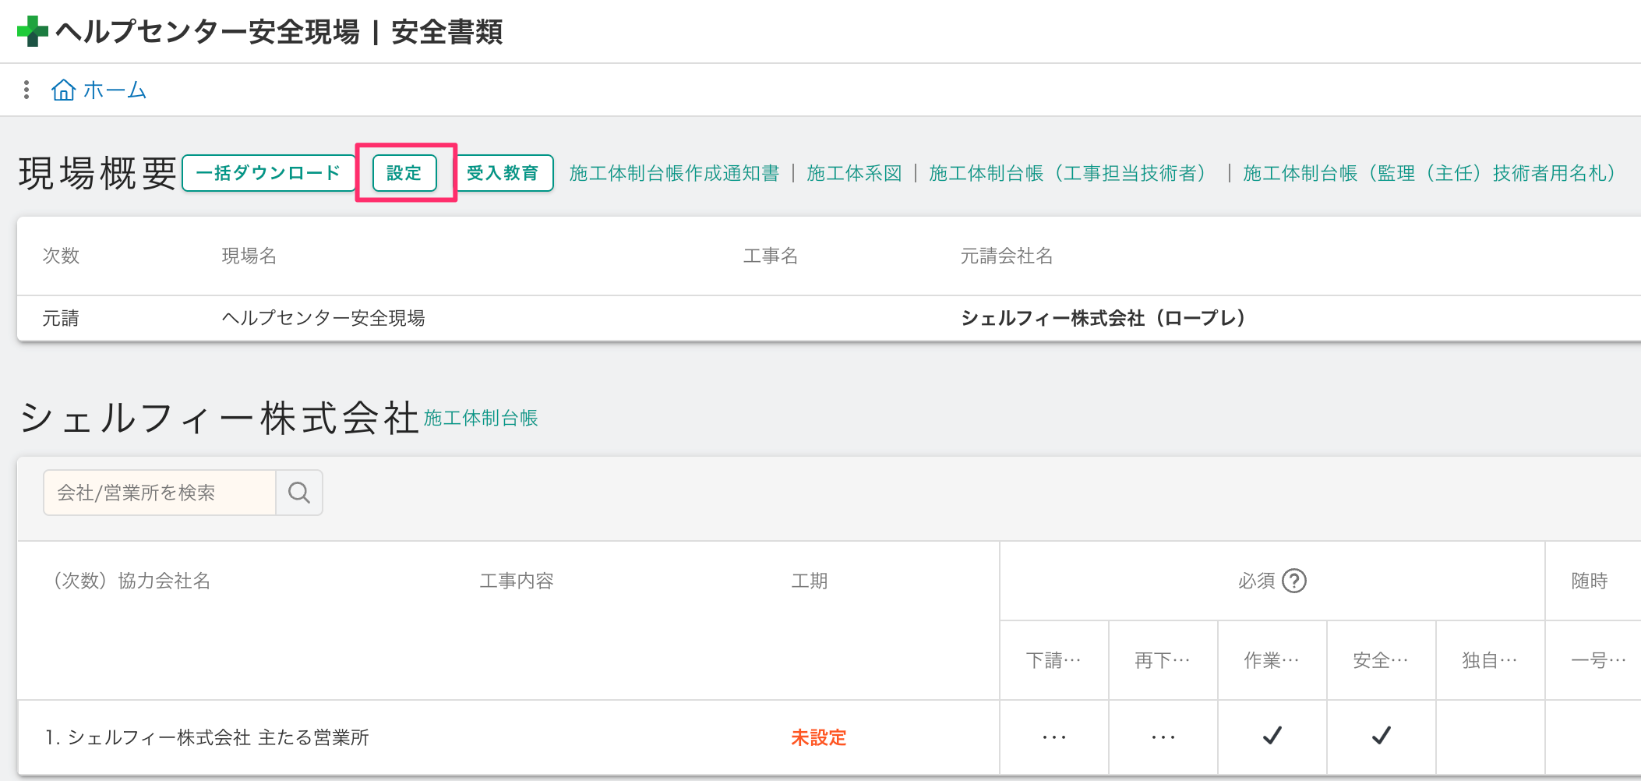Click the green cross logo icon
The image size is (1641, 781).
[x=32, y=31]
